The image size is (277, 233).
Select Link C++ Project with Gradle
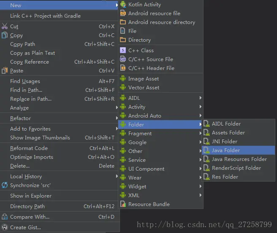click(59, 16)
